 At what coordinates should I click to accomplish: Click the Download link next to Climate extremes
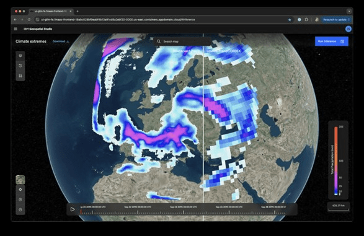(61, 42)
